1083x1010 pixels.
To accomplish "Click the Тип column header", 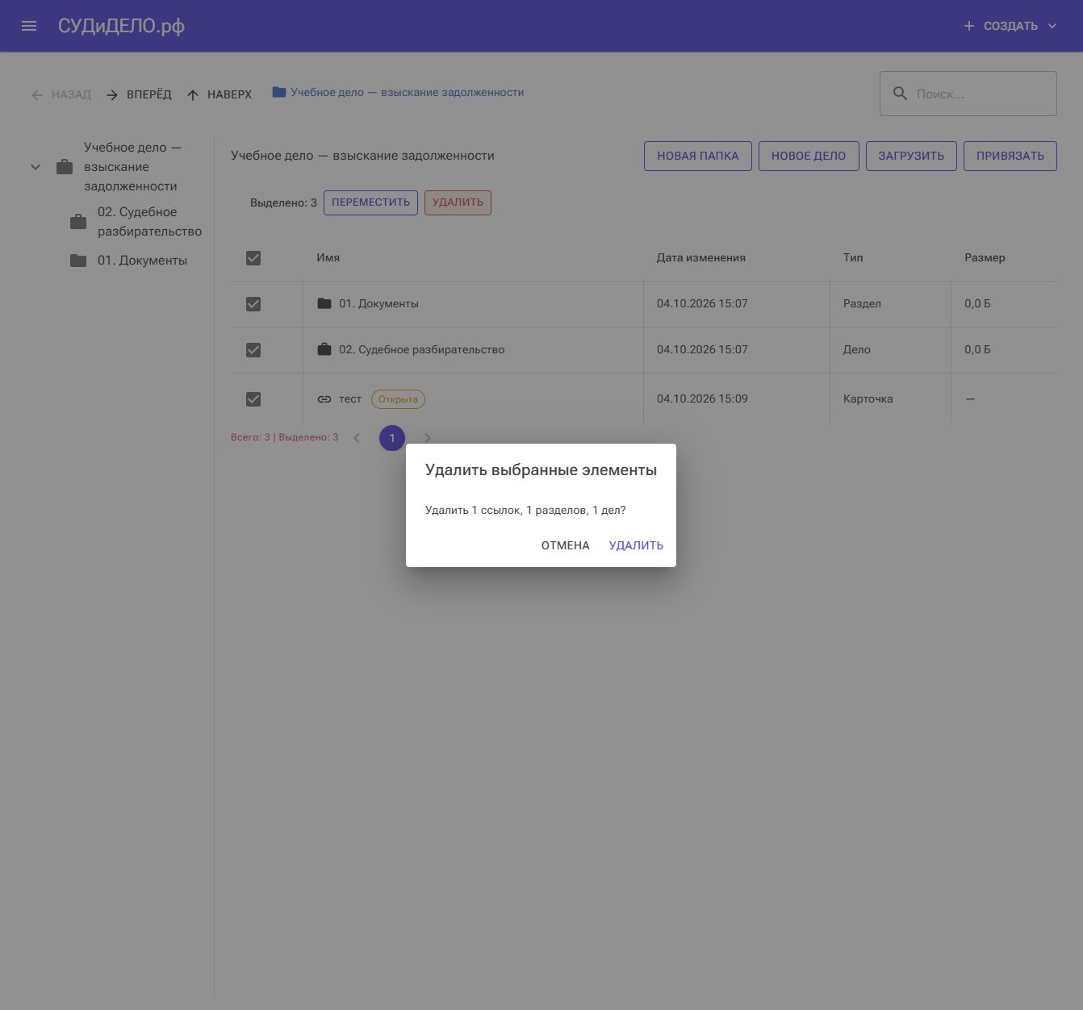I will [853, 257].
